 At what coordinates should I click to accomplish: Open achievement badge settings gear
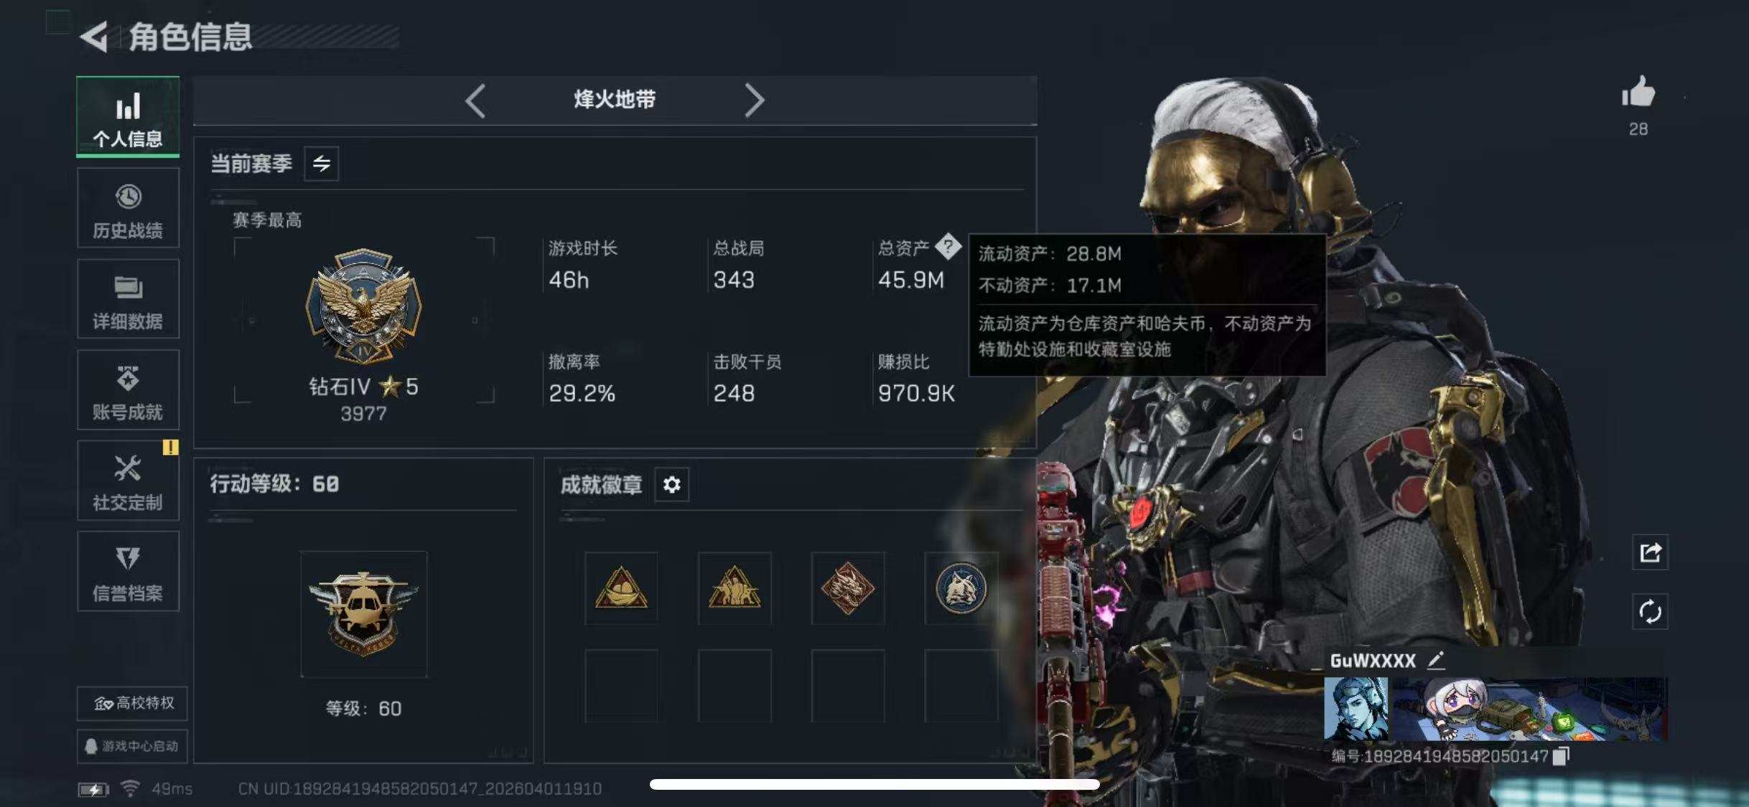click(x=671, y=485)
